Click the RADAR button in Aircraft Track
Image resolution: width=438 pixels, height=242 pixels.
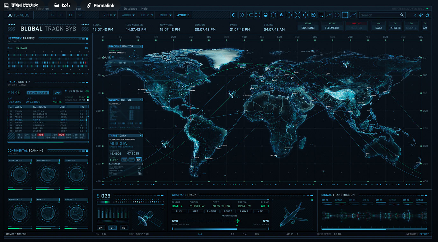(244, 211)
